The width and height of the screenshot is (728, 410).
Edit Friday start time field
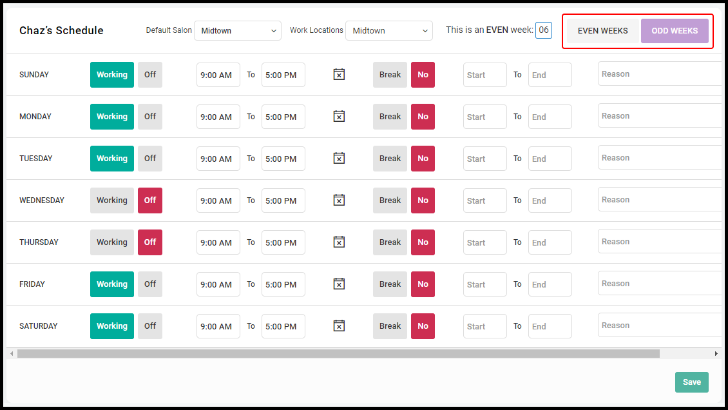pos(218,284)
